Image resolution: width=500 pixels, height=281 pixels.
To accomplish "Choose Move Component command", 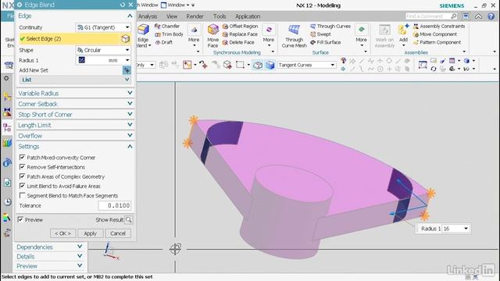I will coord(435,34).
